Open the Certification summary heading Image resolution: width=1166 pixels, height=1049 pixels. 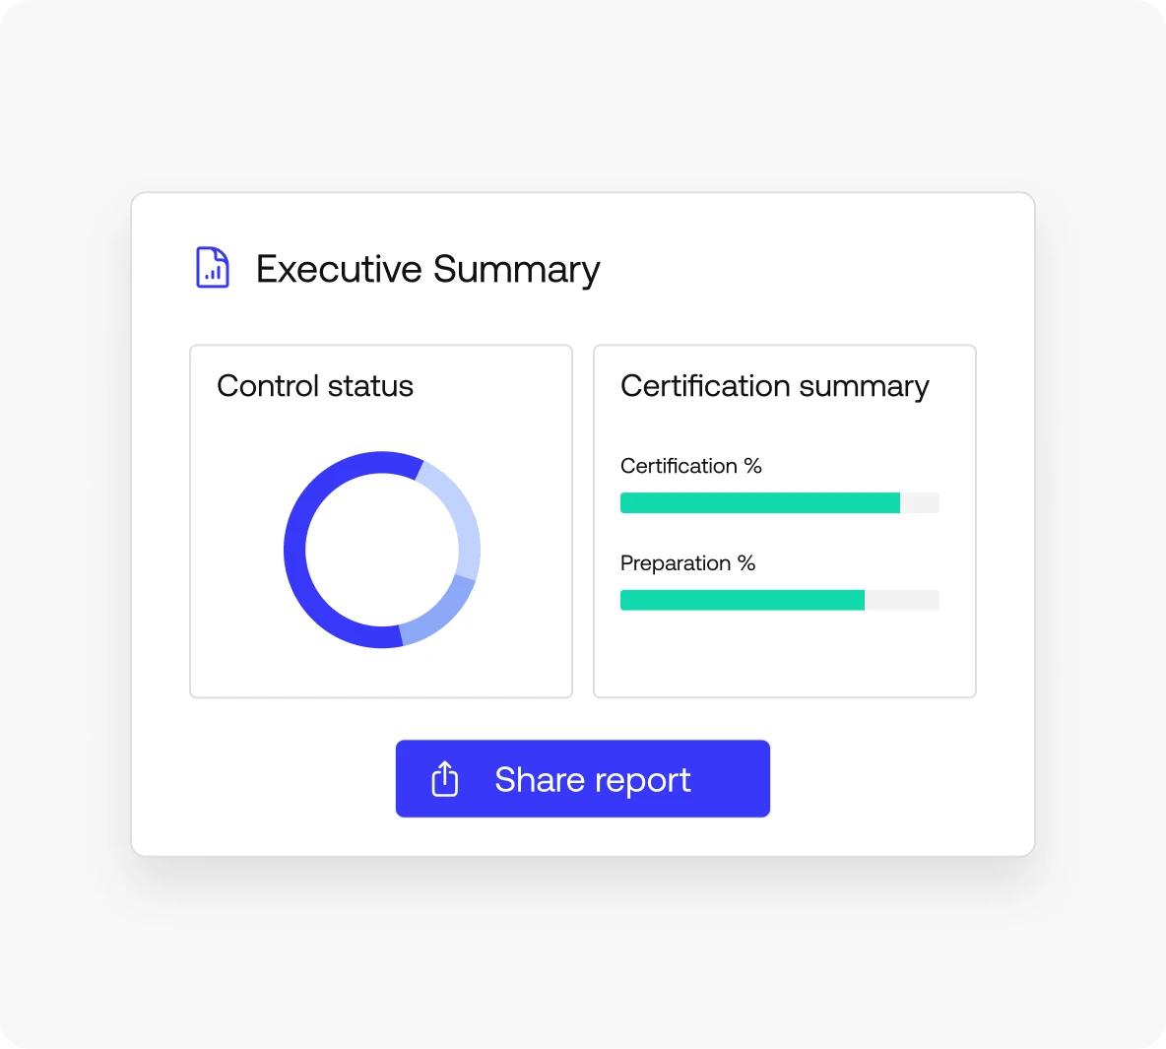pyautogui.click(x=774, y=386)
